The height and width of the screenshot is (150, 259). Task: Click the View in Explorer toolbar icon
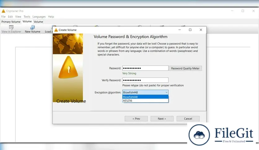coord(11,27)
